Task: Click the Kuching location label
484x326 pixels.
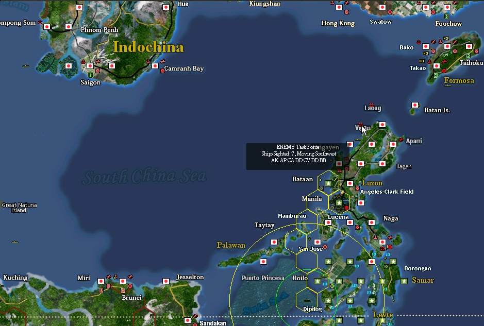Action: click(15, 278)
